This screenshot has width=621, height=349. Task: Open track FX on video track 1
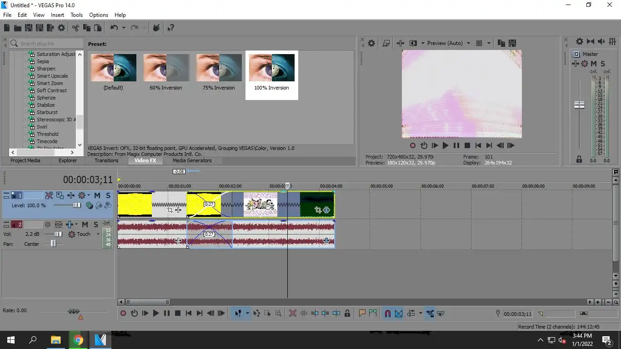71,195
